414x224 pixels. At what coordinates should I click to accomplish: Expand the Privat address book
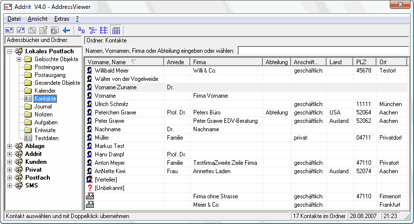10,170
